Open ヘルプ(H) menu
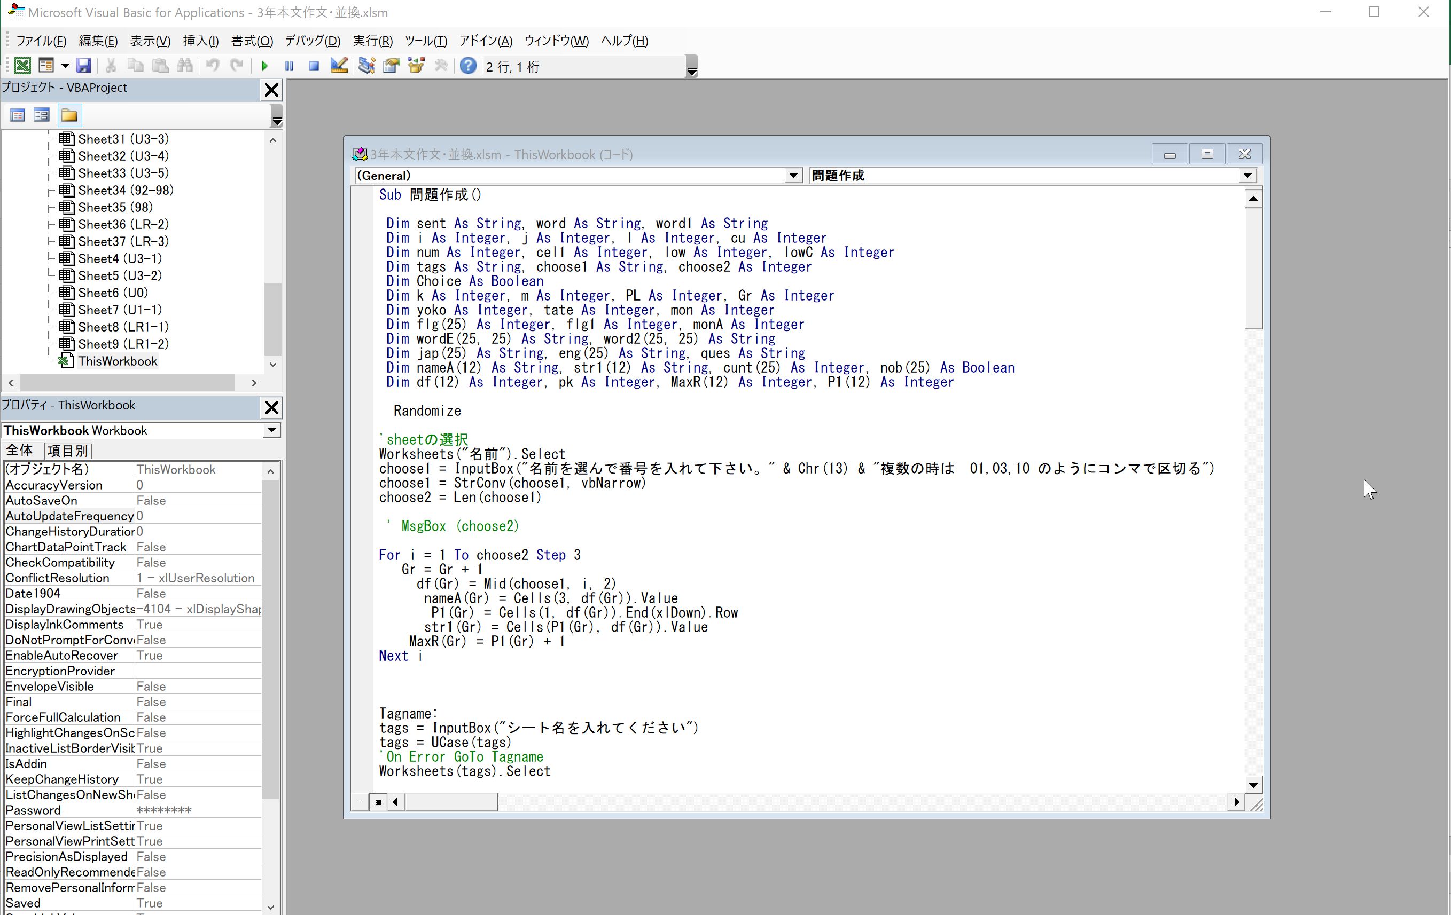This screenshot has height=915, width=1451. [x=625, y=41]
